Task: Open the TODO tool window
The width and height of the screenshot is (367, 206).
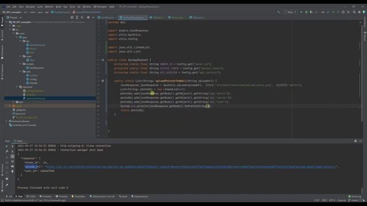Action: pyautogui.click(x=31, y=196)
